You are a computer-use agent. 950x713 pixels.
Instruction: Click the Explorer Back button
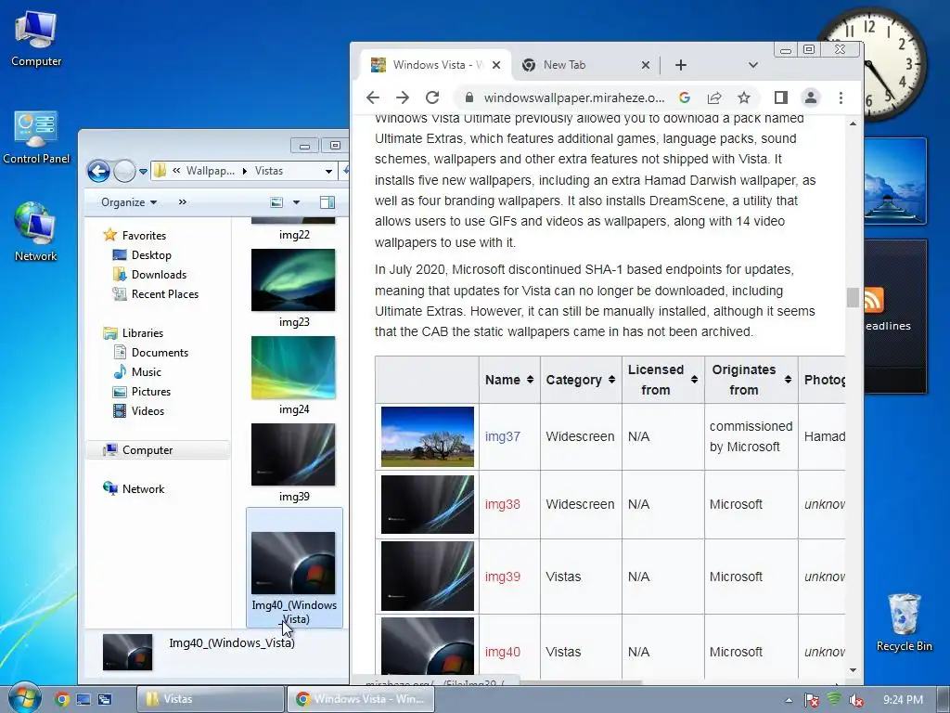click(x=98, y=171)
